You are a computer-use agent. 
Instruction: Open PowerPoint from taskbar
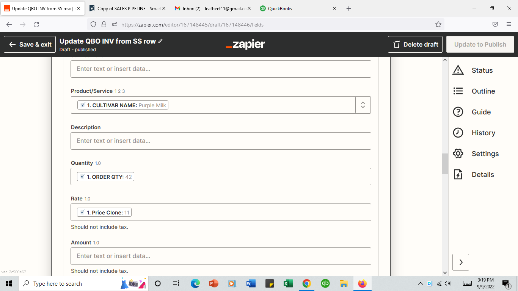point(213,283)
